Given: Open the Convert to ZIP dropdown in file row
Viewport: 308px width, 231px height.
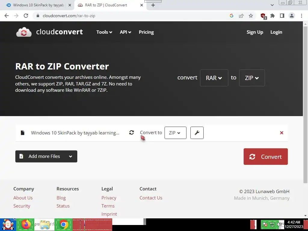Looking at the screenshot, I should click(x=175, y=133).
